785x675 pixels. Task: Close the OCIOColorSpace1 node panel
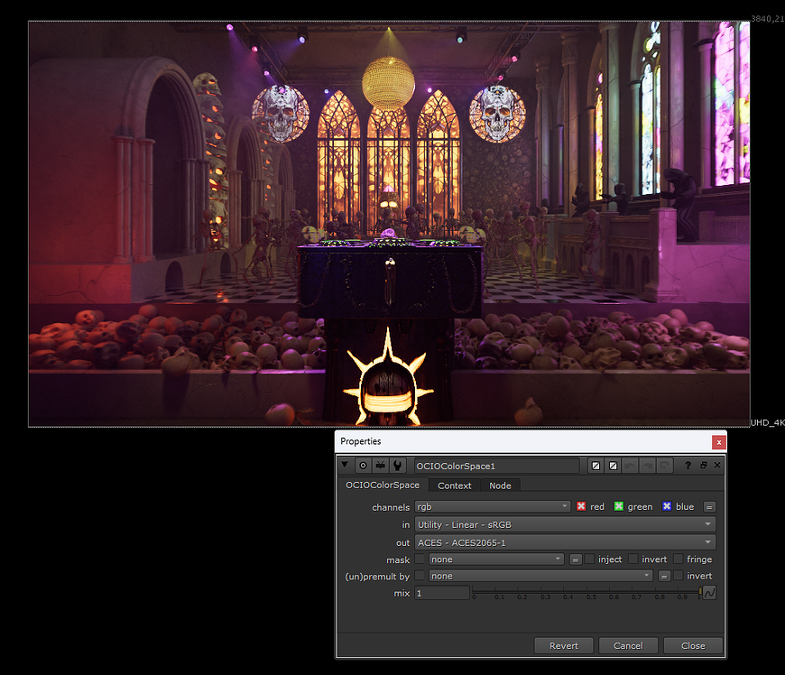(x=717, y=465)
